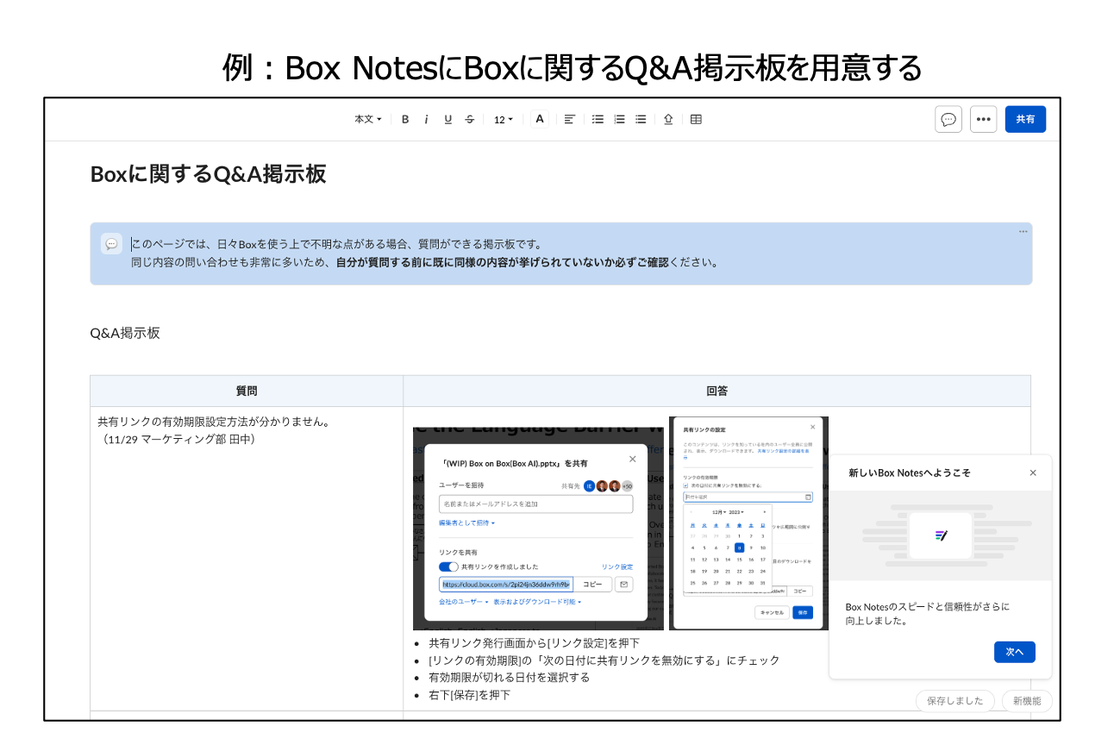Apply italic formatting
1114x751 pixels.
tap(426, 120)
